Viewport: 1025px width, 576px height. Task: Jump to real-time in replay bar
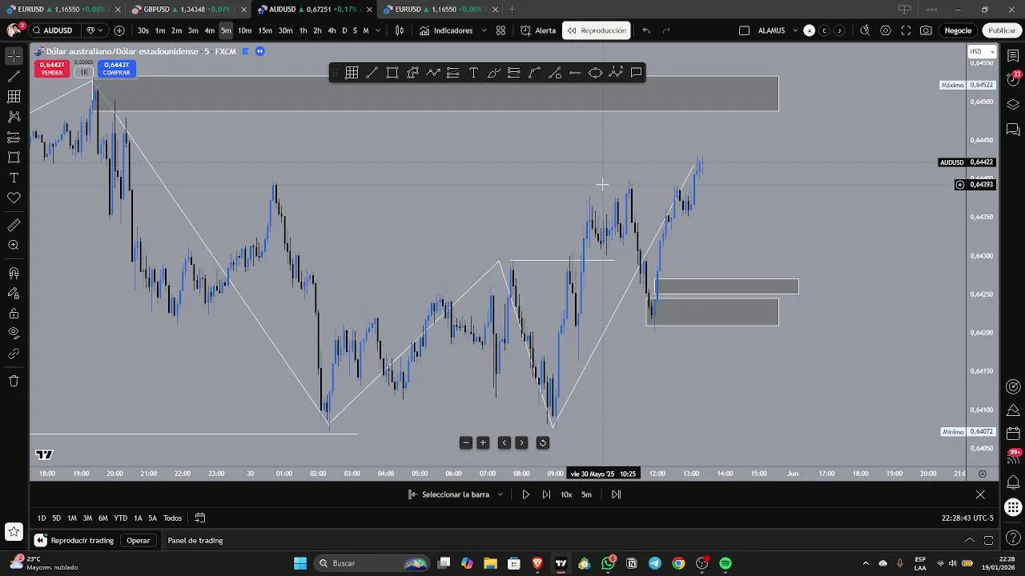point(616,494)
